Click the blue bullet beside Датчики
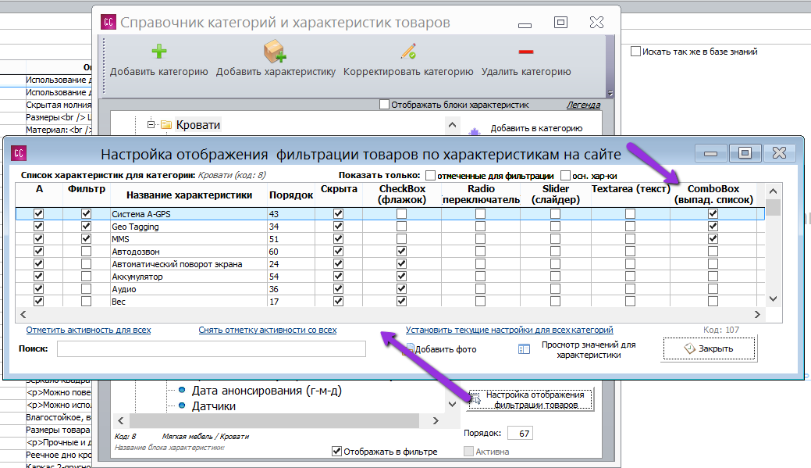 coord(182,405)
